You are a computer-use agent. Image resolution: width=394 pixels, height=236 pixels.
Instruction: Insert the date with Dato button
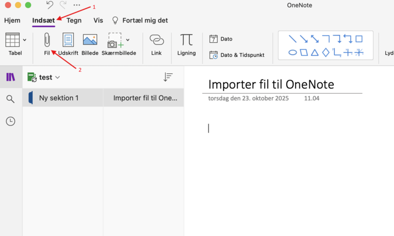(x=221, y=39)
